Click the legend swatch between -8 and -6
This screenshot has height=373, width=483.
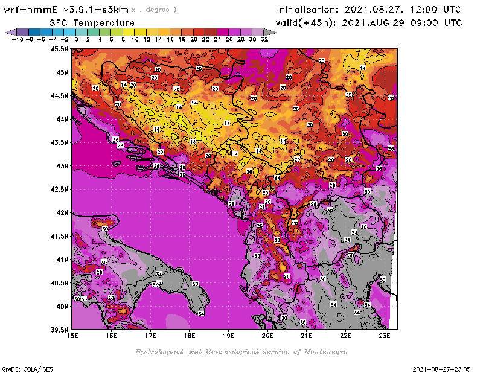34,32
